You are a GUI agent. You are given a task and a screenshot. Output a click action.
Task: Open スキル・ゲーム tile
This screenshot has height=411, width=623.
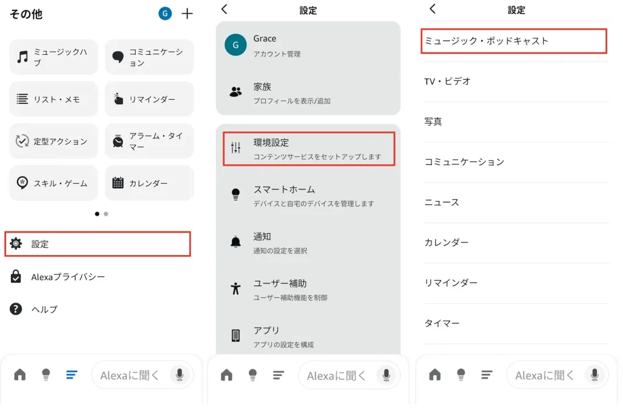click(54, 183)
